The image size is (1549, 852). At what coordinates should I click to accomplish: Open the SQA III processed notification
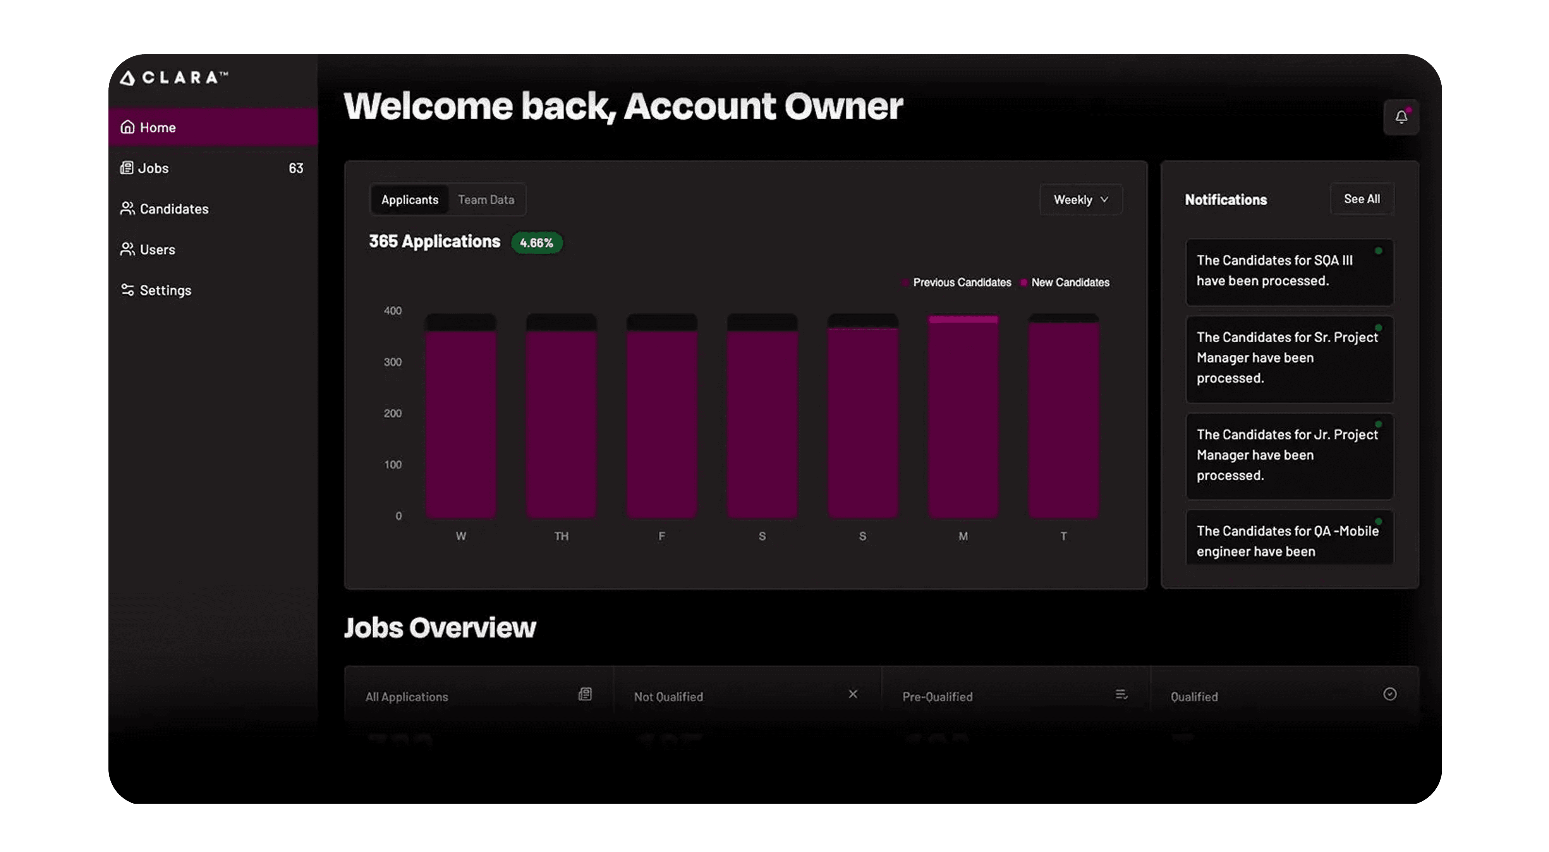tap(1289, 271)
